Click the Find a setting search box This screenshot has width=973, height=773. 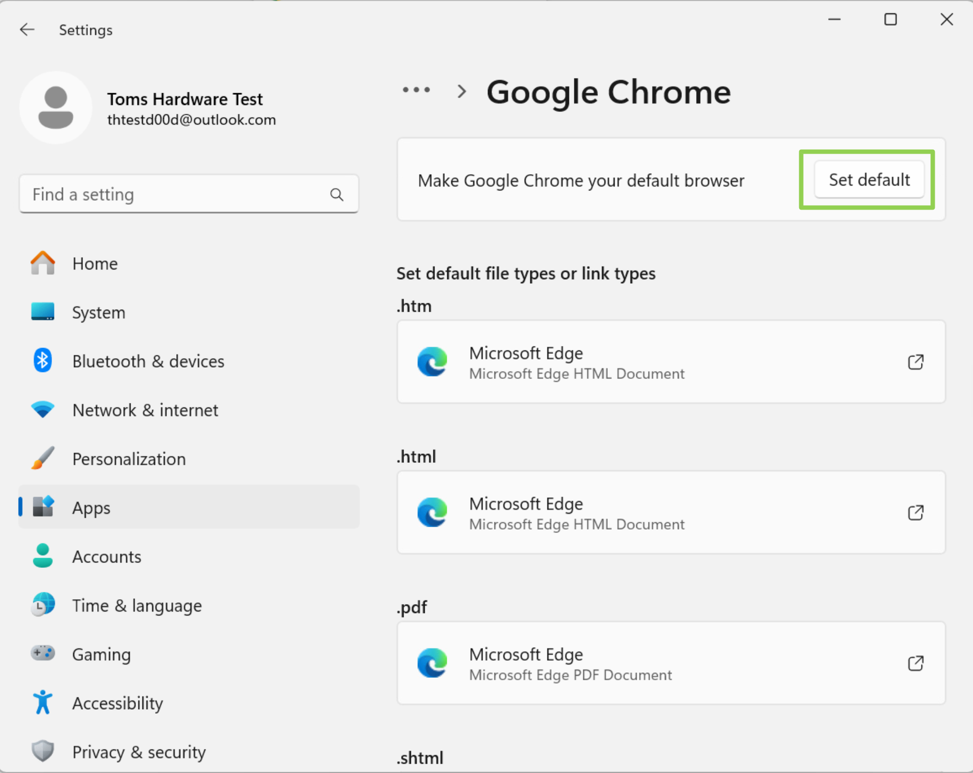tap(189, 194)
